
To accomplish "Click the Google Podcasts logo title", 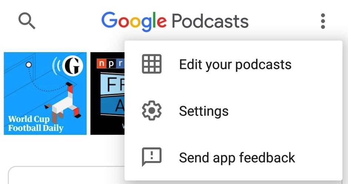I will pos(175,21).
